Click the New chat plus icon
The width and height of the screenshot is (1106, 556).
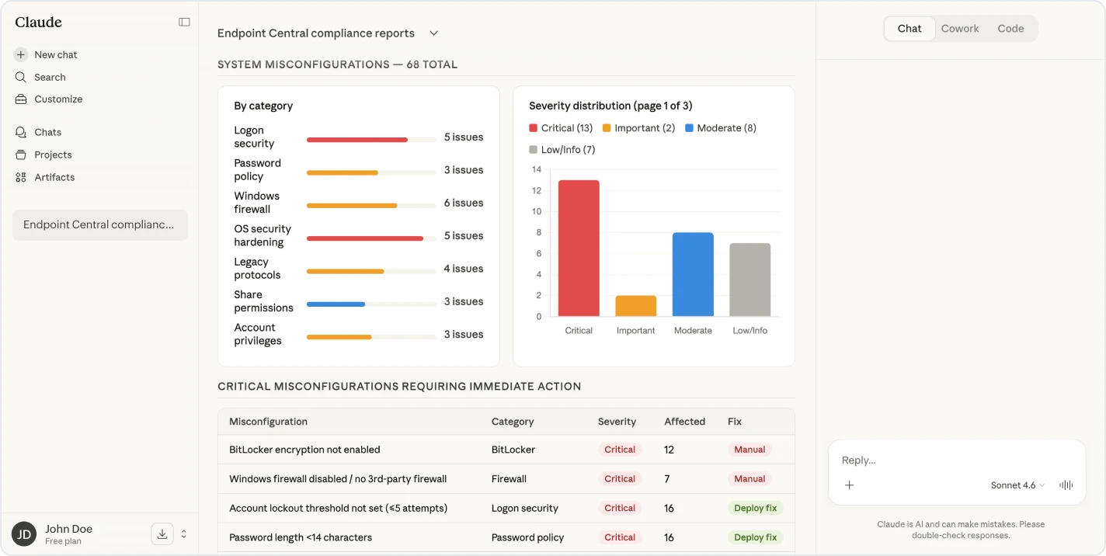(x=21, y=54)
